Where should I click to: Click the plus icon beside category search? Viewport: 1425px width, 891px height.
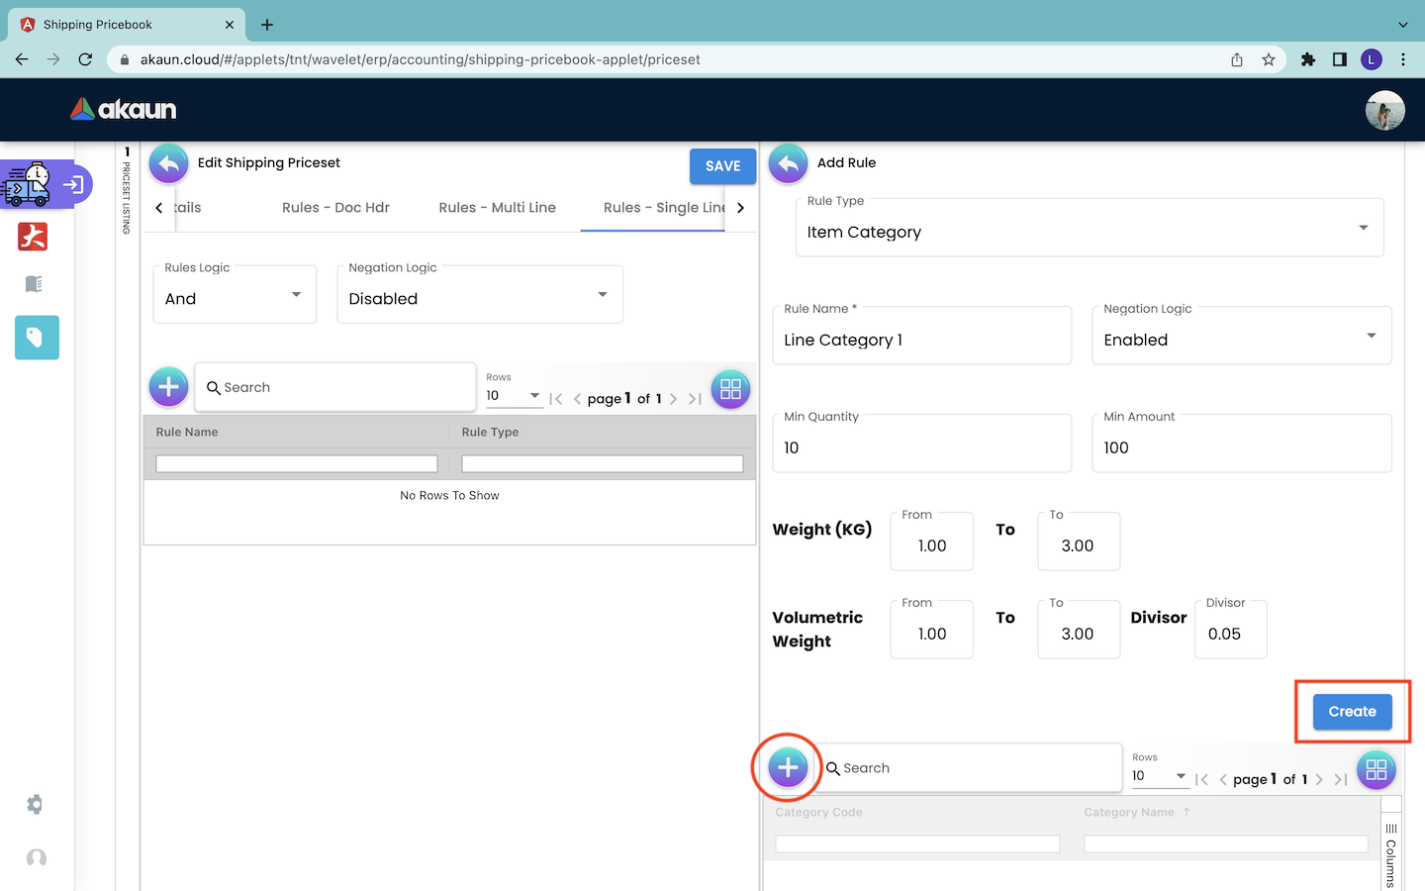788,767
